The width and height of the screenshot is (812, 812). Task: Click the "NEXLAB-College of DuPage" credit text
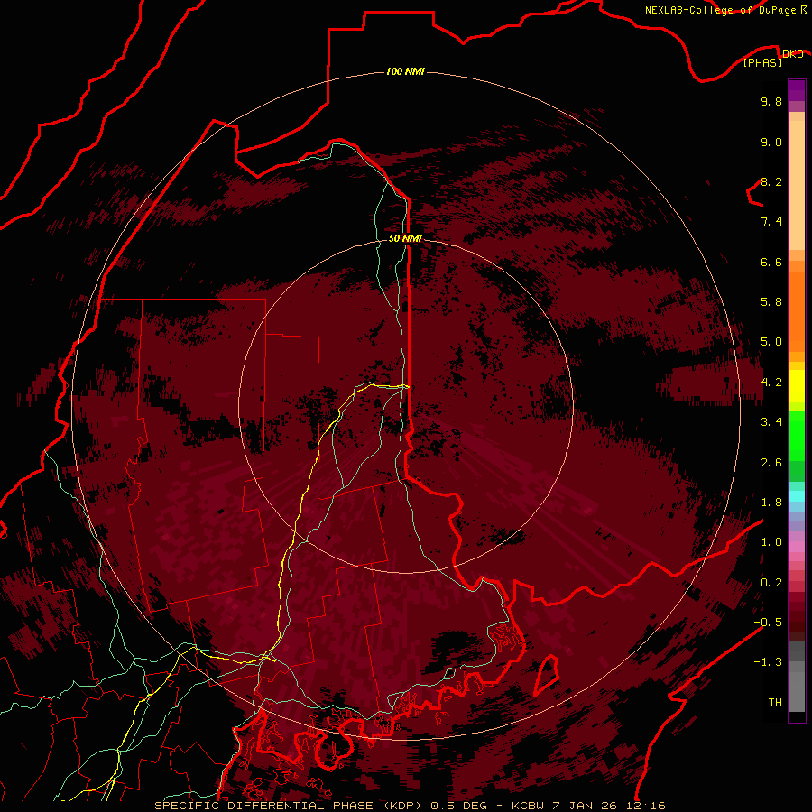click(720, 10)
